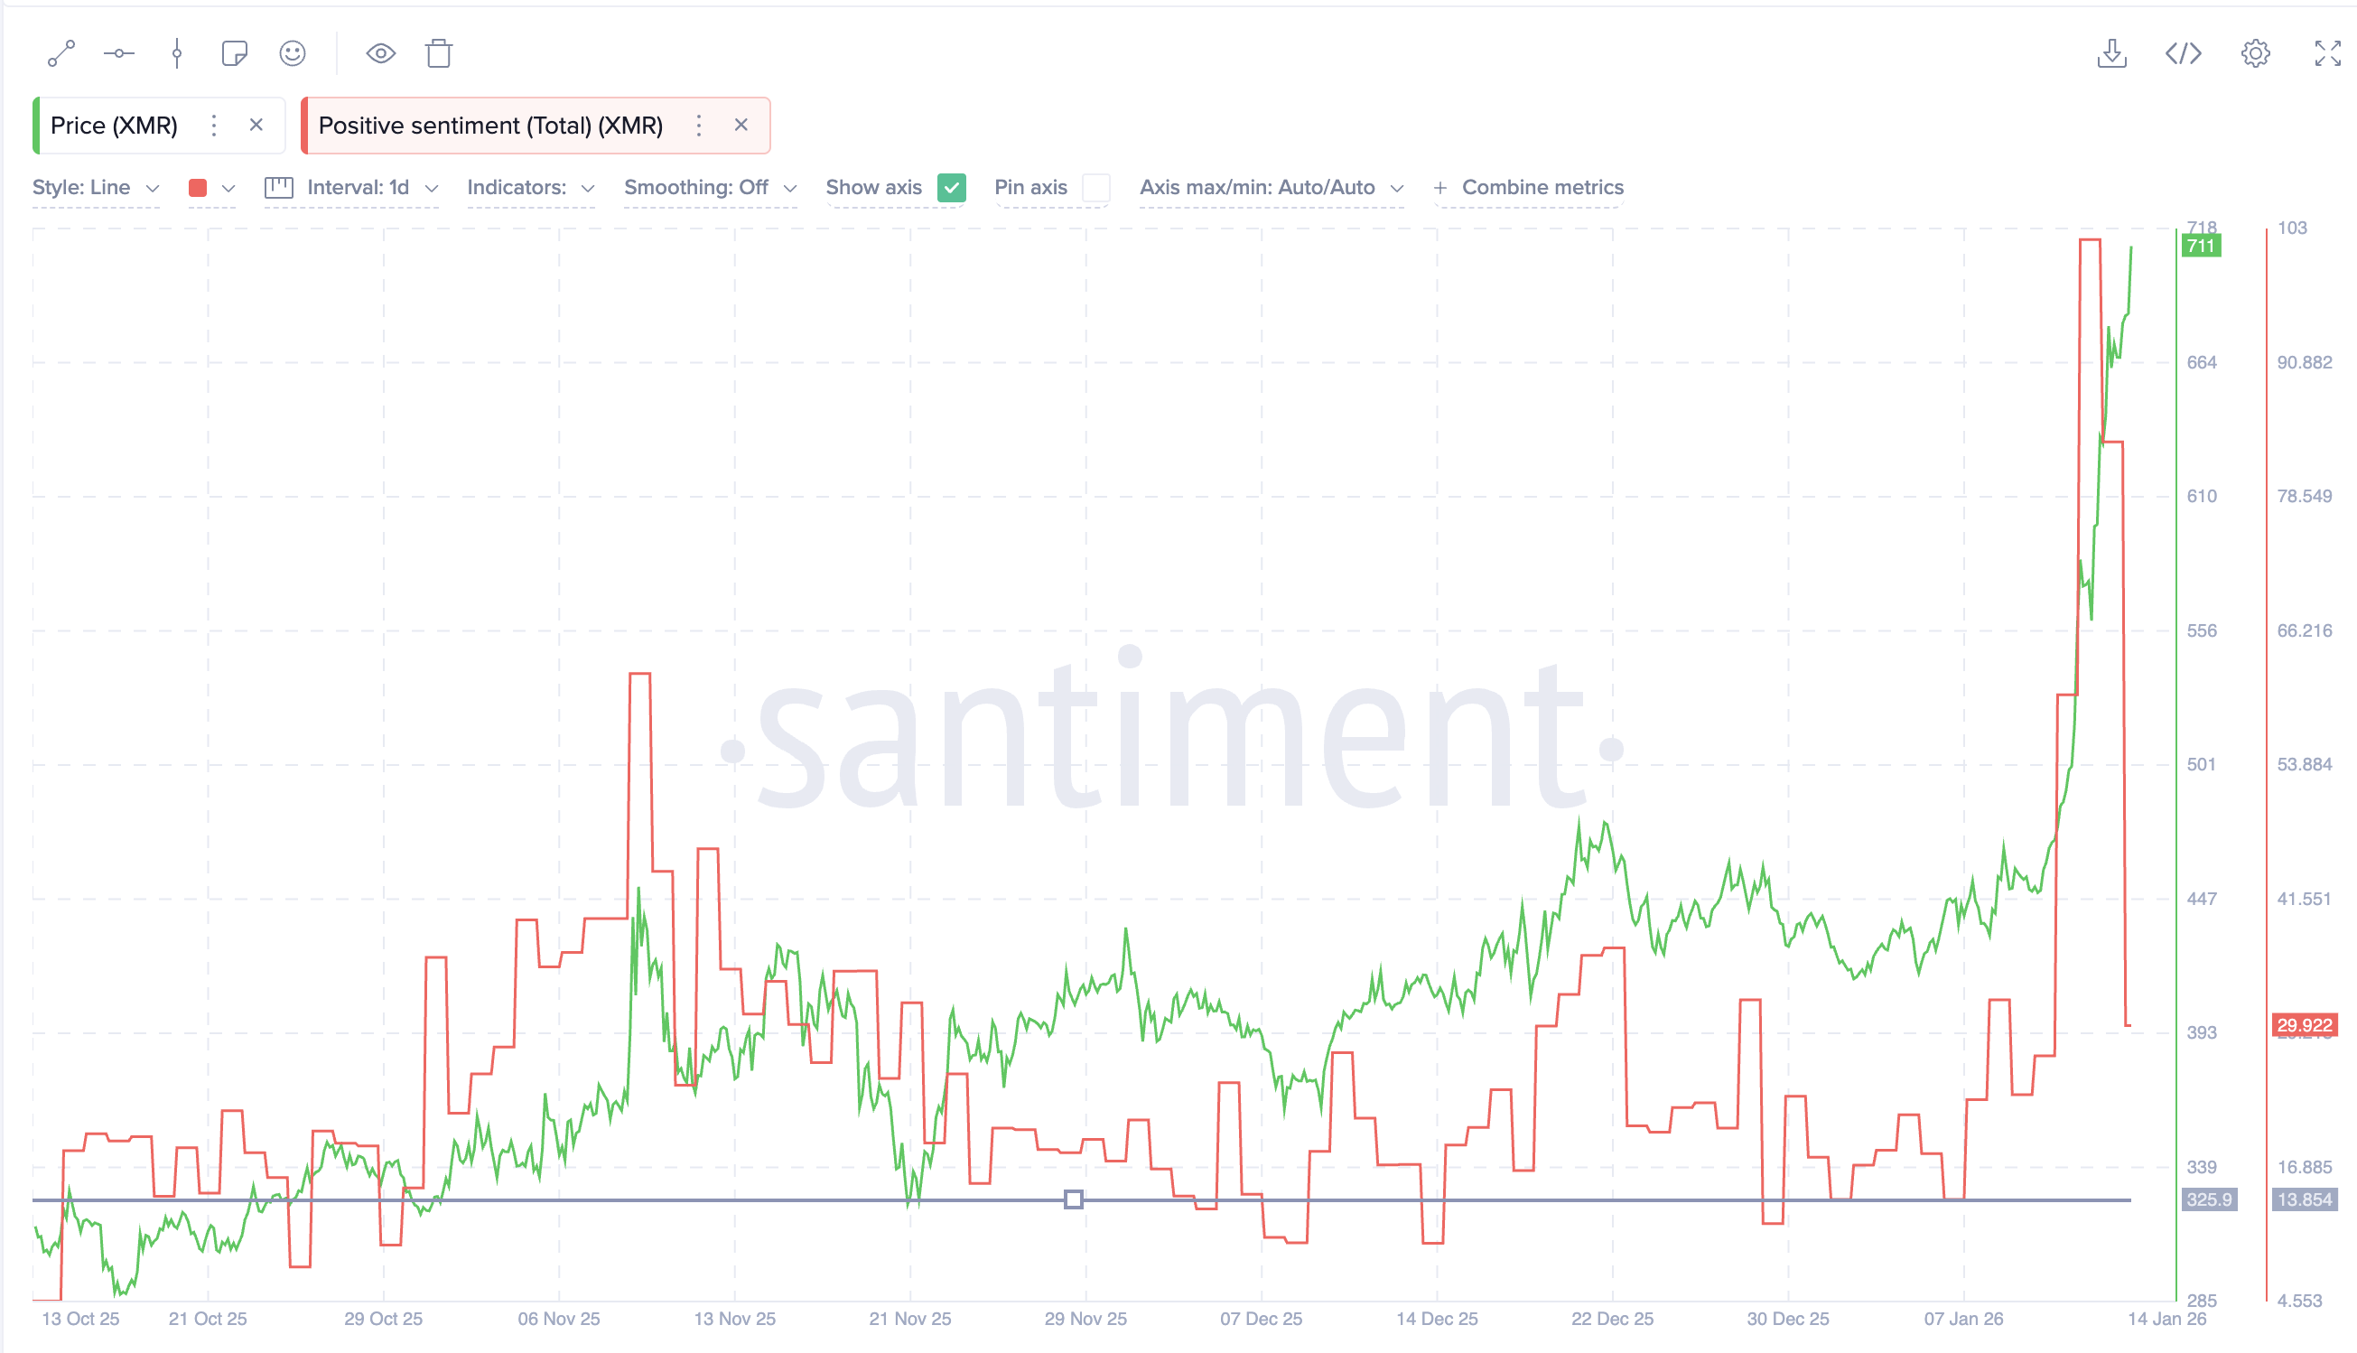Open Positive sentiment metric kebab menu
The height and width of the screenshot is (1353, 2357).
[x=699, y=125]
